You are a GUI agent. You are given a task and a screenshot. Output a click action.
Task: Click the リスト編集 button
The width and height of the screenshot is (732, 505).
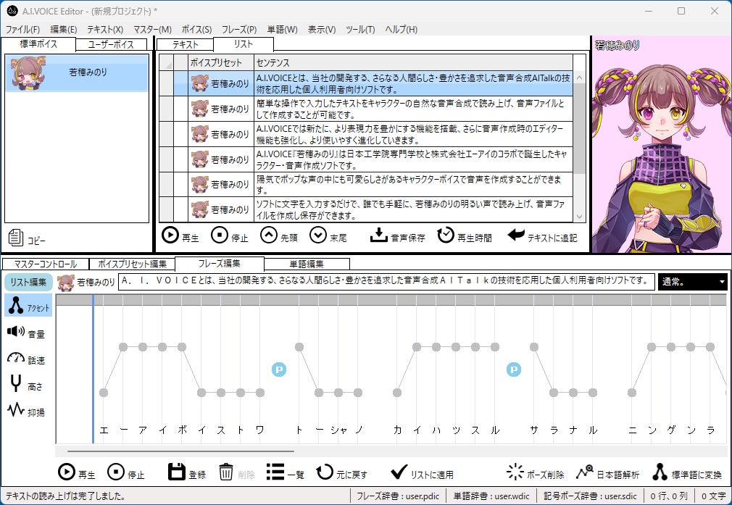coord(28,282)
